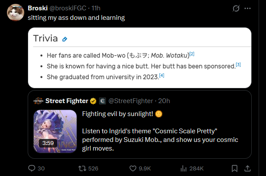Open Broski's cat profile avatar
Image resolution: width=266 pixels, height=176 pixels.
click(x=15, y=13)
